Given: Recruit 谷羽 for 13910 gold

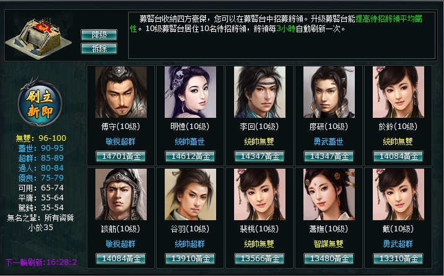Looking at the screenshot, I should tap(190, 259).
